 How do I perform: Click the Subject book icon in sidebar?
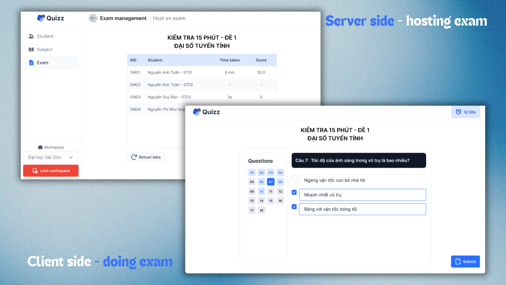[31, 50]
